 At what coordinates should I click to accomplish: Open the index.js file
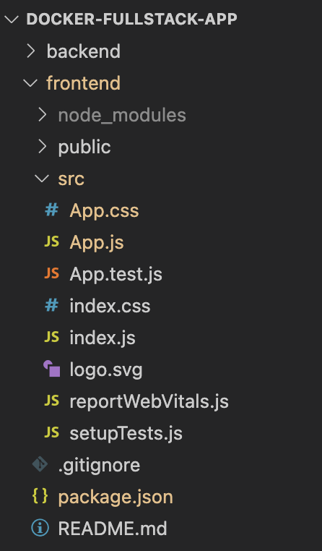(x=103, y=338)
